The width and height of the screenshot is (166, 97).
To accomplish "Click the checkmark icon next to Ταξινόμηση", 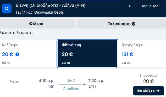I will click(134, 24).
